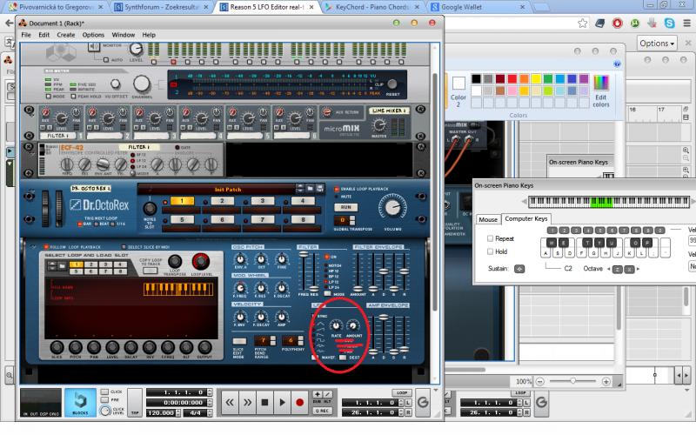Open the Options dropdown
696x435 pixels.
coord(657,43)
